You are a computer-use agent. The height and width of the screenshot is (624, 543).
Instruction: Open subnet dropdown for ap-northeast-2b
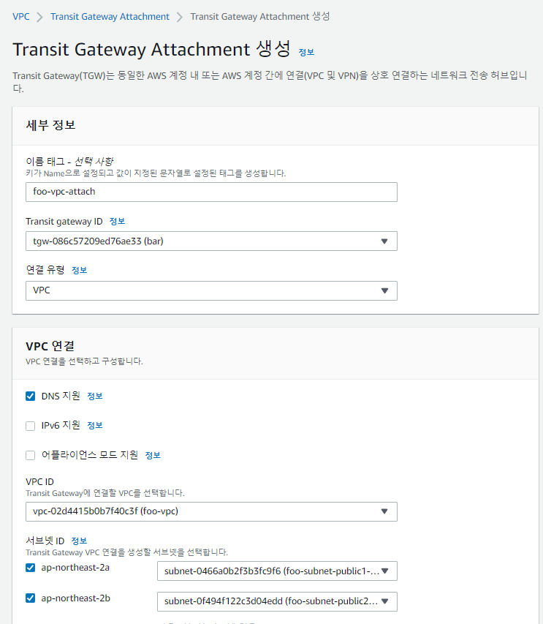click(277, 601)
